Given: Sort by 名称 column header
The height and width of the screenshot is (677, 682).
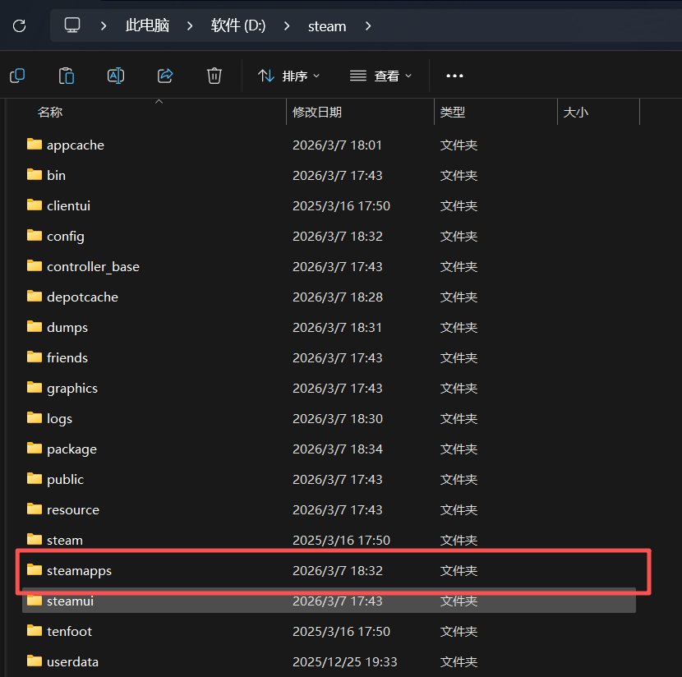Looking at the screenshot, I should tap(50, 113).
